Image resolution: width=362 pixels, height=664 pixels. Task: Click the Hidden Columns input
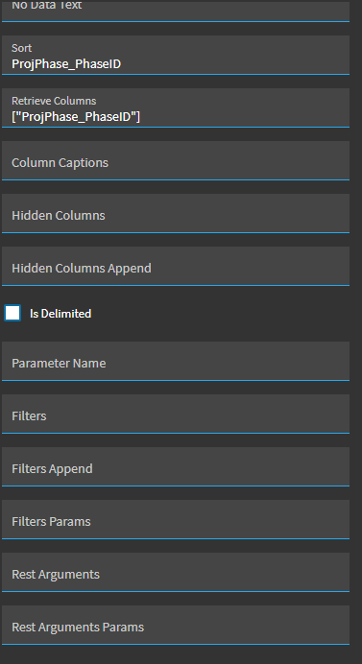176,213
